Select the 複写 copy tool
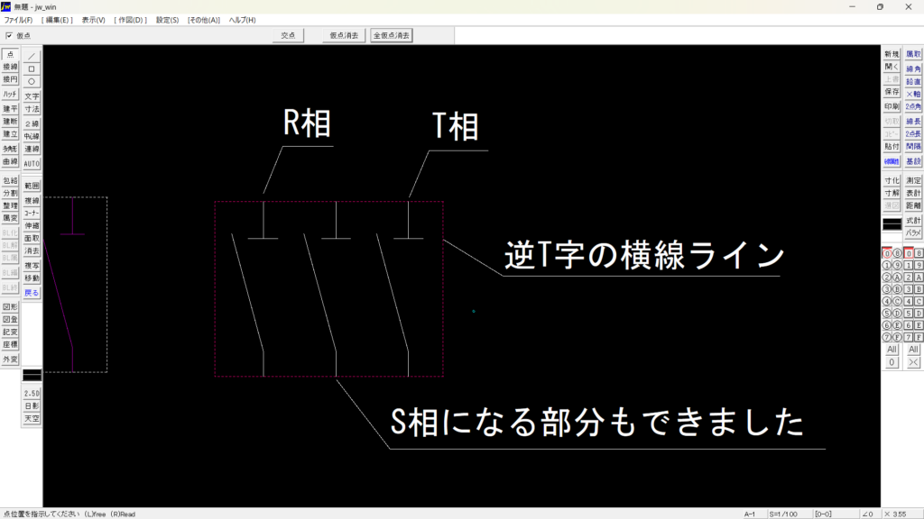The image size is (924, 519). click(x=32, y=266)
